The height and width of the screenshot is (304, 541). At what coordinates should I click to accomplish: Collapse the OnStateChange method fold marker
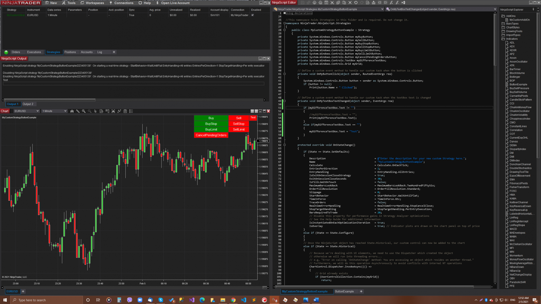[x=285, y=145]
